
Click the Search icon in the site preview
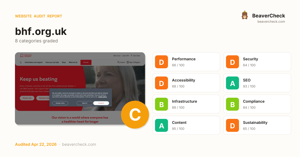tap(118, 62)
